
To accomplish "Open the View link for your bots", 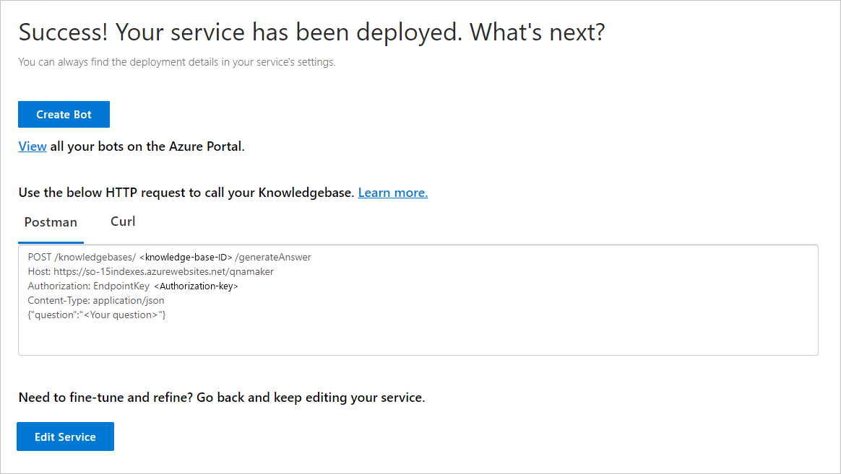I will click(x=33, y=146).
